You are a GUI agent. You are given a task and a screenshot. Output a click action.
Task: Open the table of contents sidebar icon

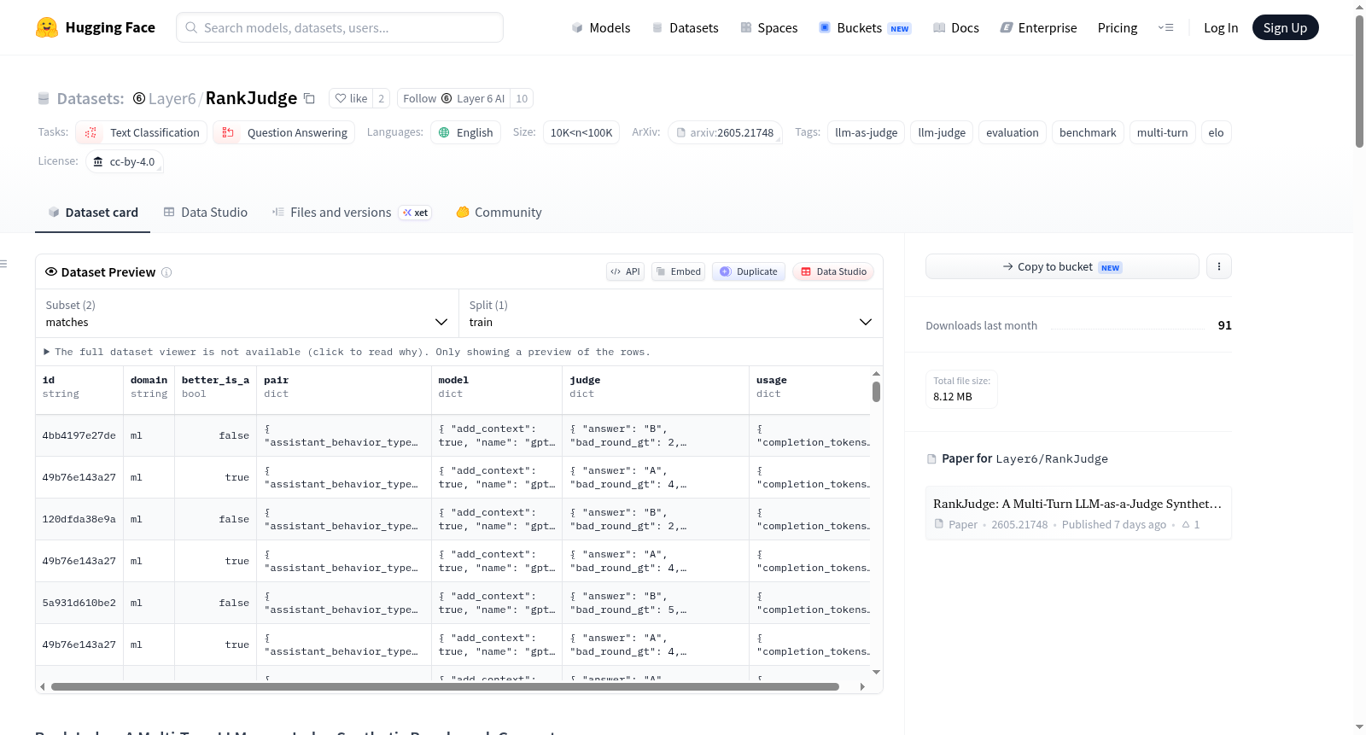coord(3,264)
